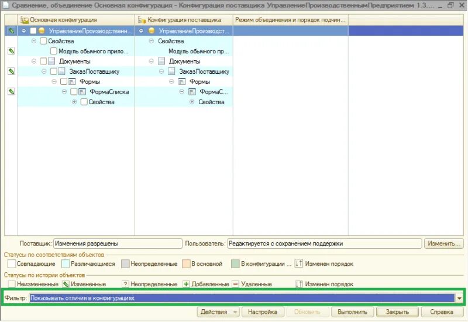Click the yellow configuration ball icon in the supplier configuration root row

[152, 31]
